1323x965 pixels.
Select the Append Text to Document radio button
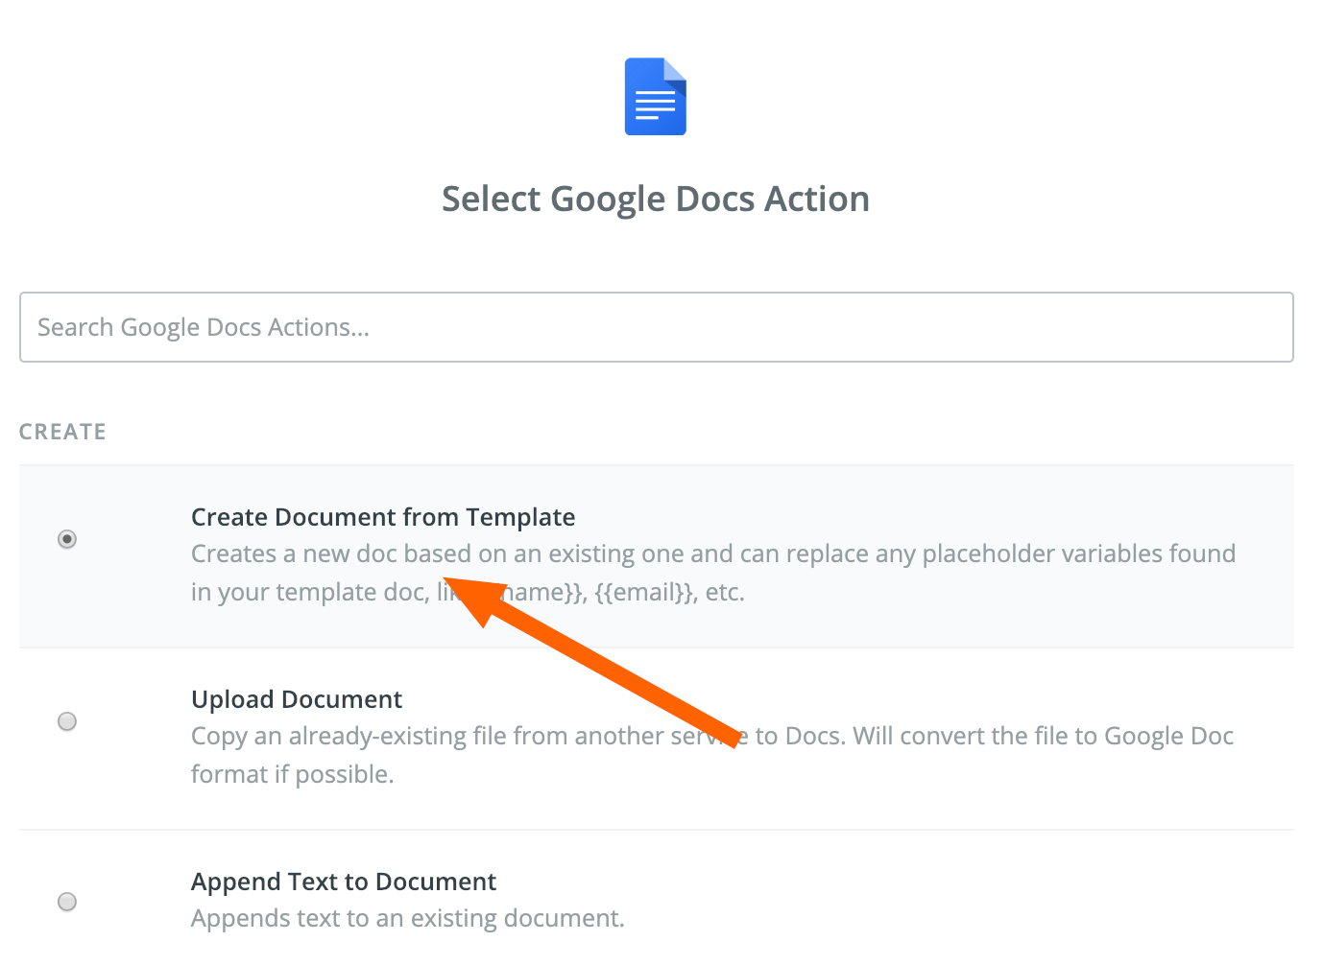coord(67,902)
